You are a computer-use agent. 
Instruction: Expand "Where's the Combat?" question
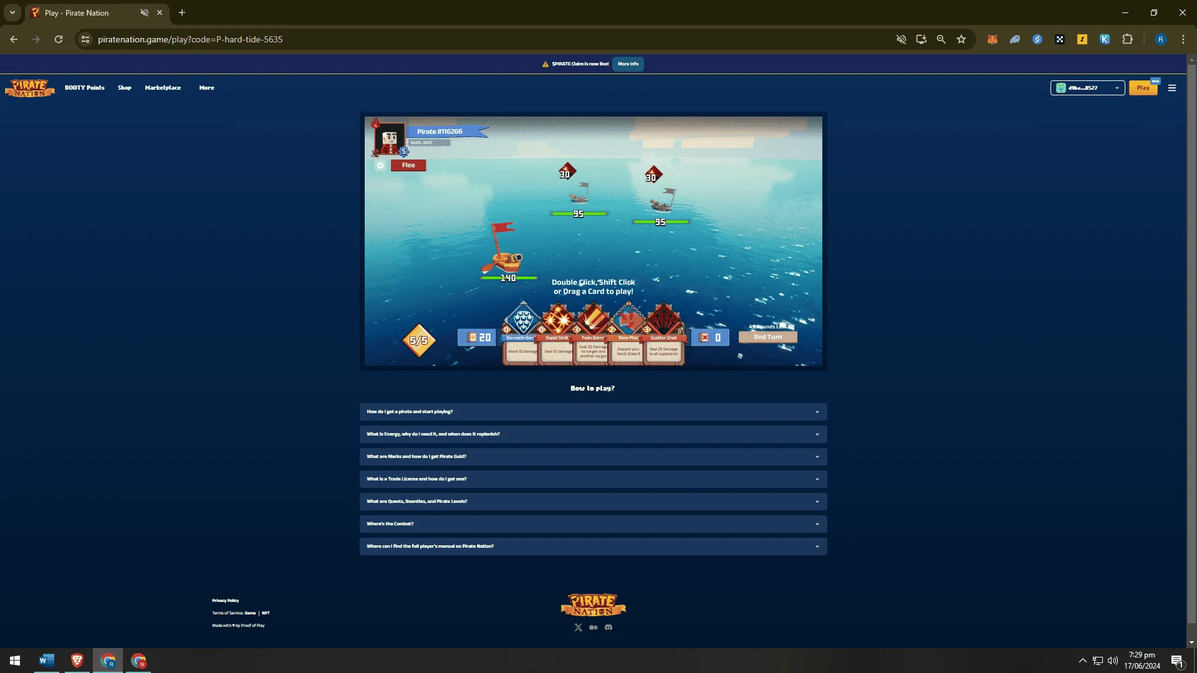593,524
